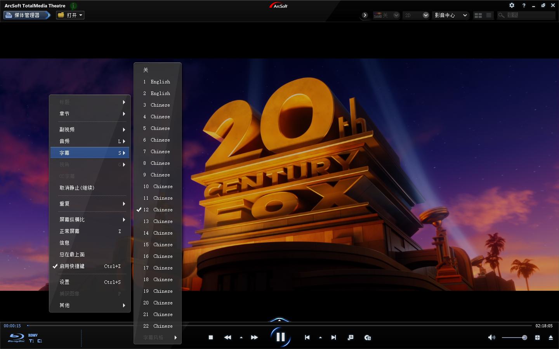Turn subtitles off with 关
This screenshot has height=349, width=559.
158,70
